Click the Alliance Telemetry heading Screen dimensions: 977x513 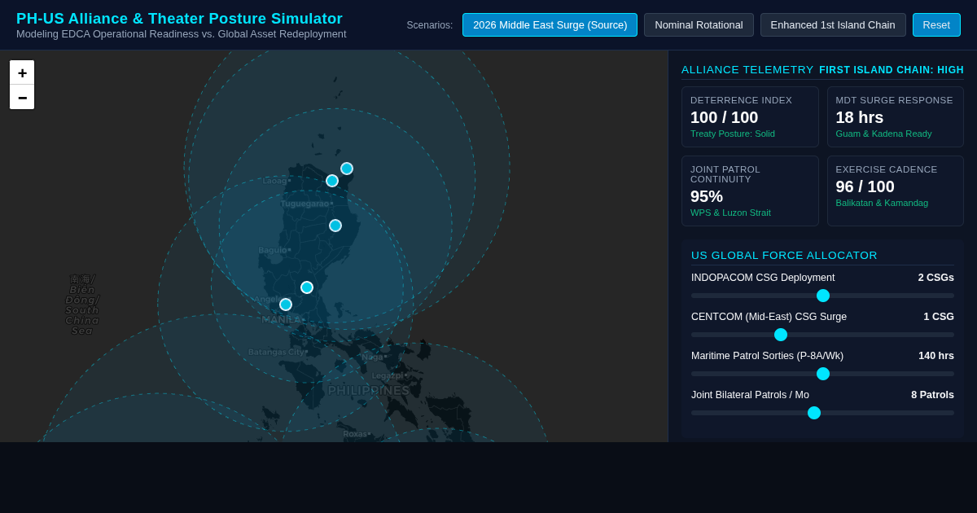coord(747,70)
